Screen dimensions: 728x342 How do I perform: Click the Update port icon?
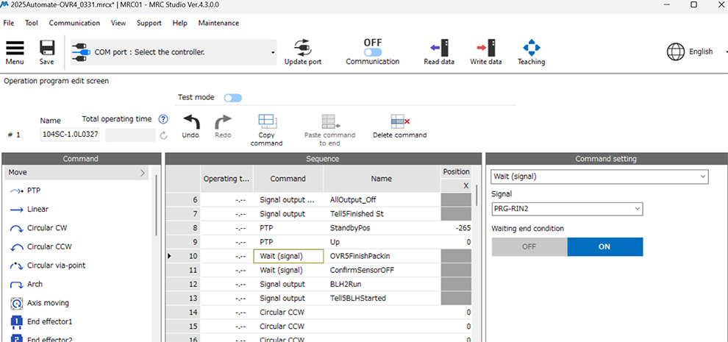[302, 47]
